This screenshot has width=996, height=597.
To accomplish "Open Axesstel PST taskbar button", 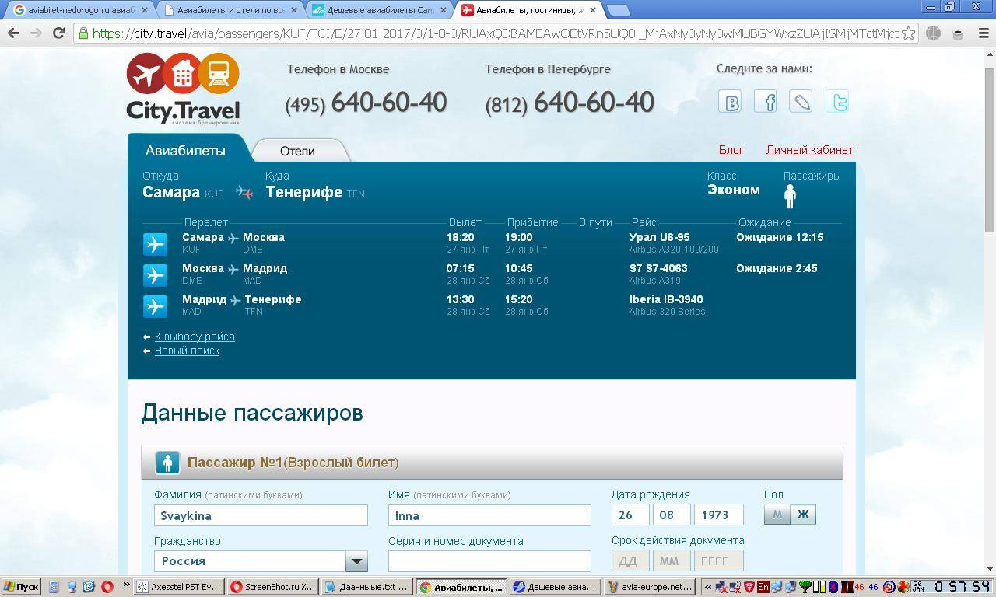I will coord(179,587).
